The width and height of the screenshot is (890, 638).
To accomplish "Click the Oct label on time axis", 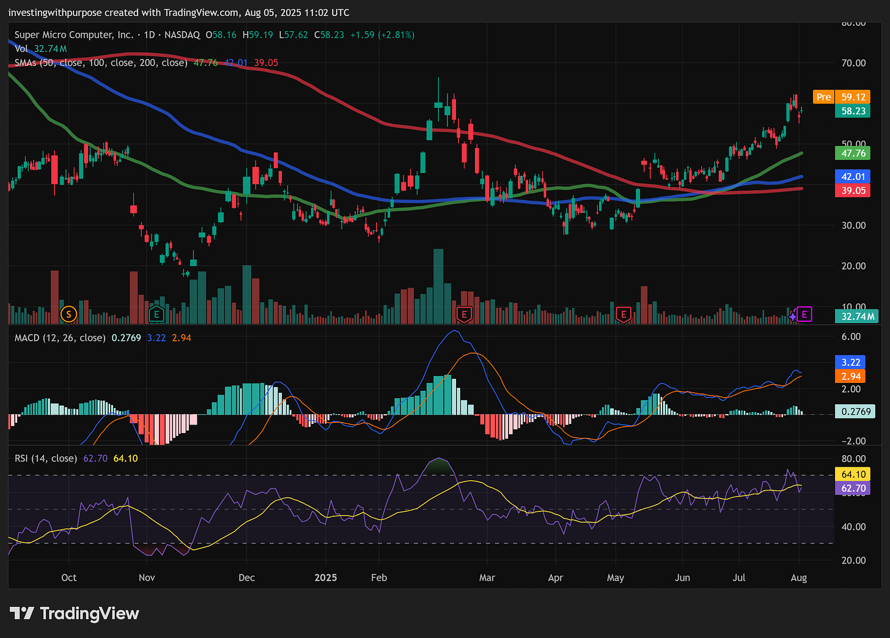I will coord(69,577).
